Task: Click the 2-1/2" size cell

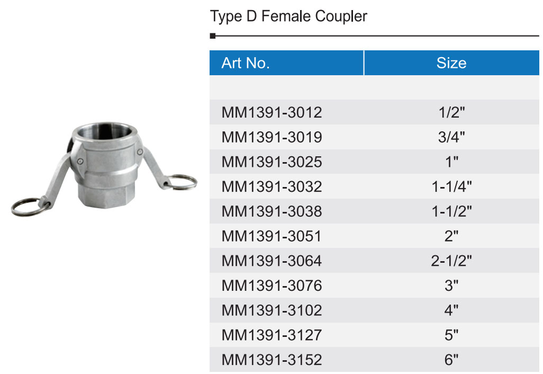Action: click(x=451, y=261)
